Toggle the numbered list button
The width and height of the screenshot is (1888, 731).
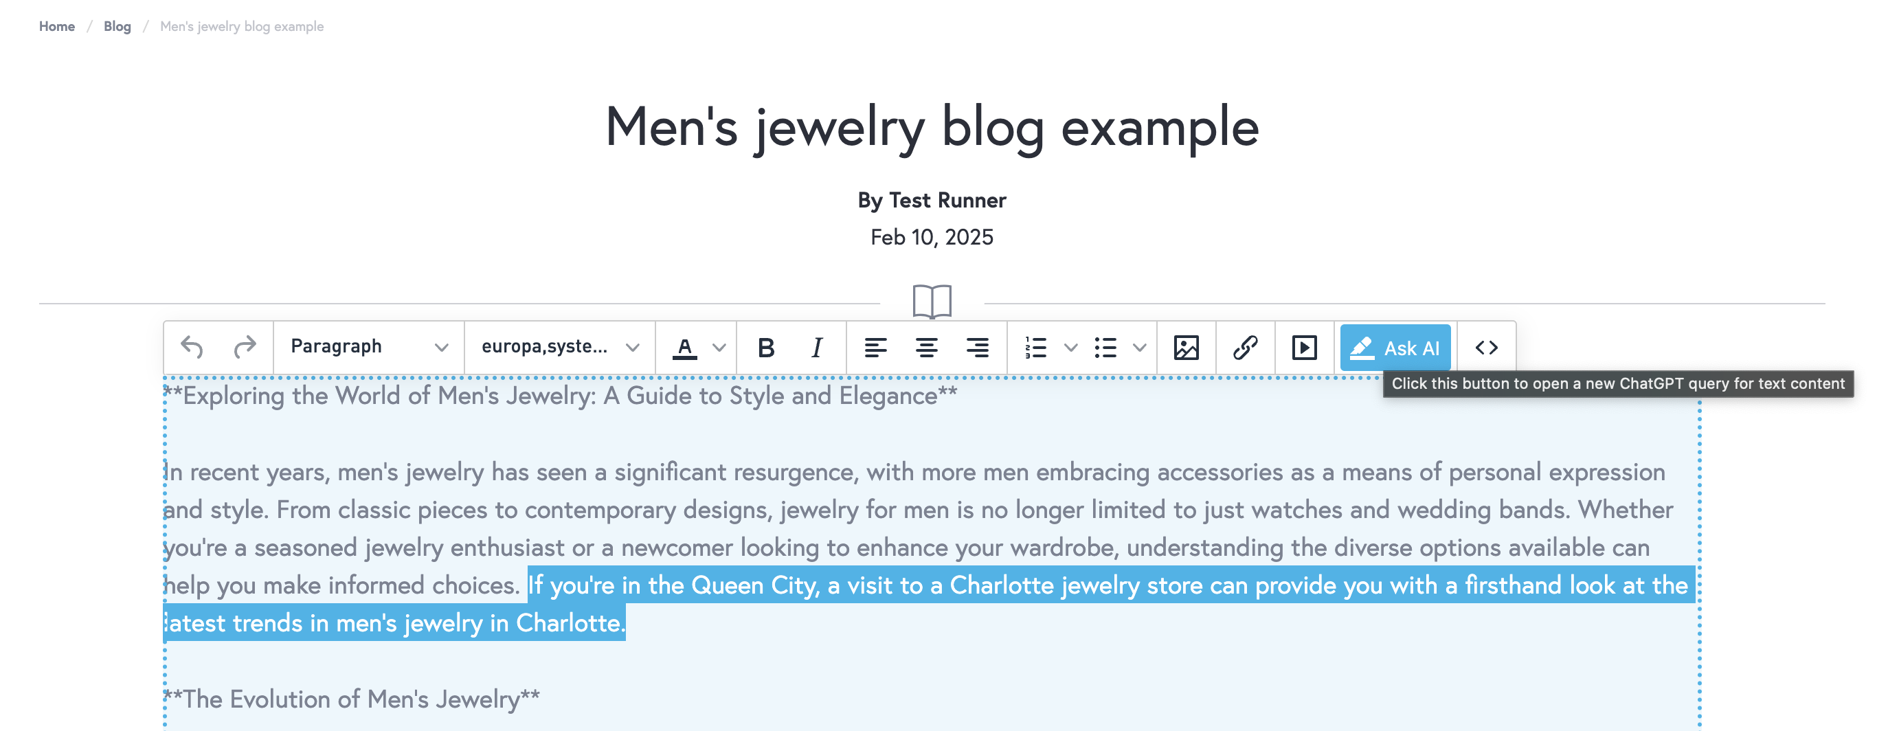1035,348
